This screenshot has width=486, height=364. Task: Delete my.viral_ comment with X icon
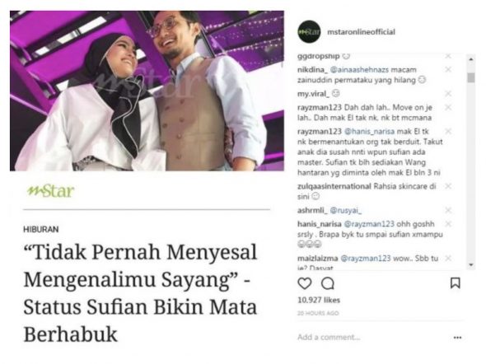448,94
